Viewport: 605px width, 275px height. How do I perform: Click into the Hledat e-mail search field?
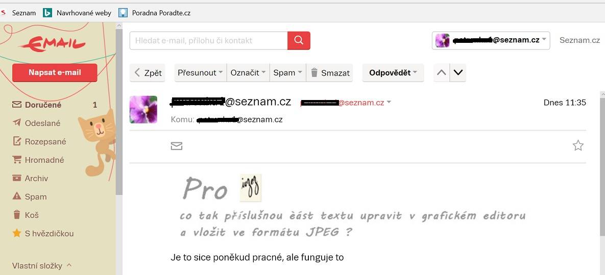pos(208,40)
